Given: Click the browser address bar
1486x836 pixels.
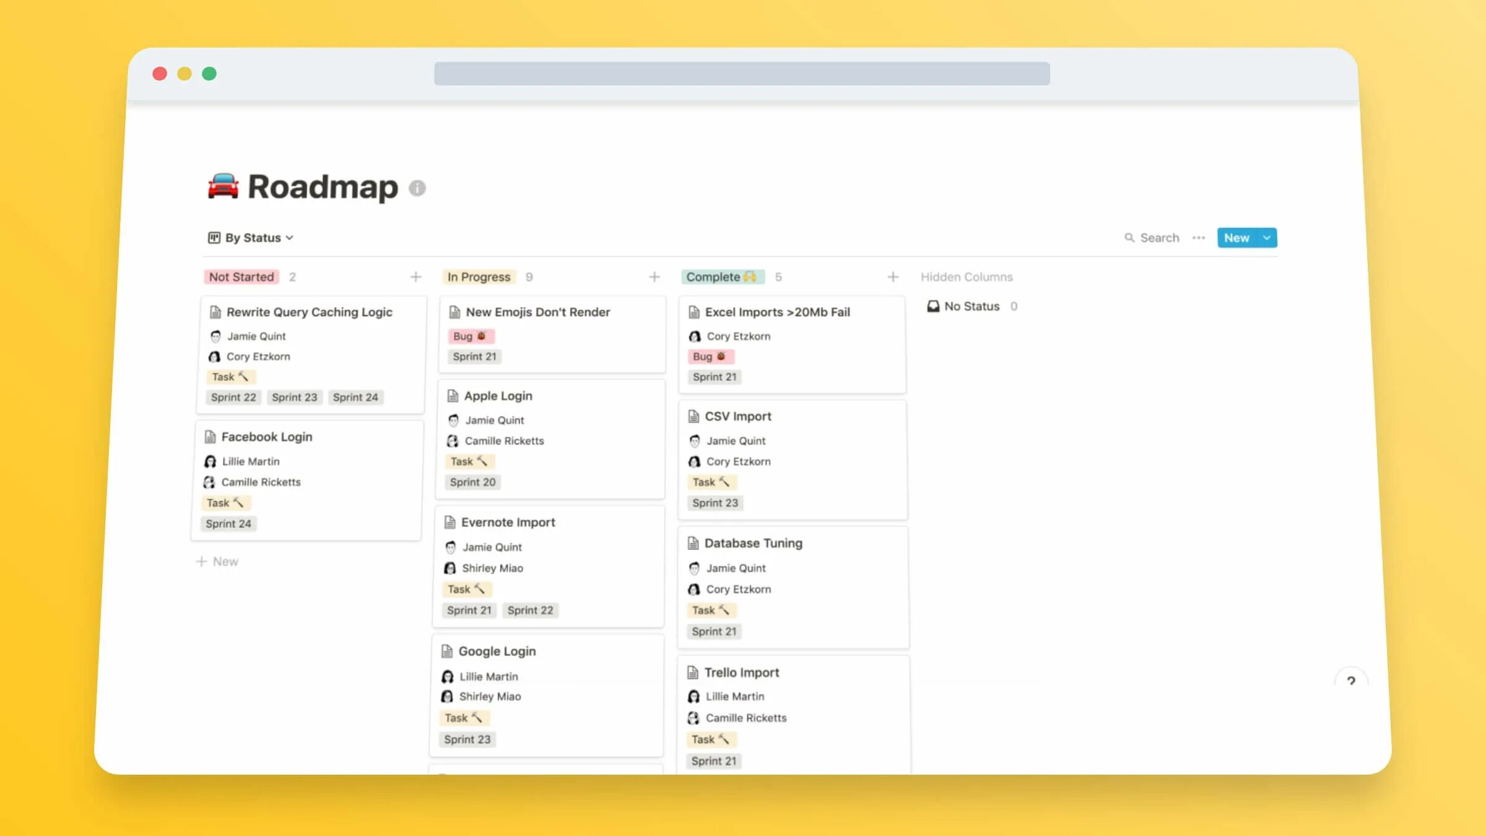Looking at the screenshot, I should click(x=741, y=74).
